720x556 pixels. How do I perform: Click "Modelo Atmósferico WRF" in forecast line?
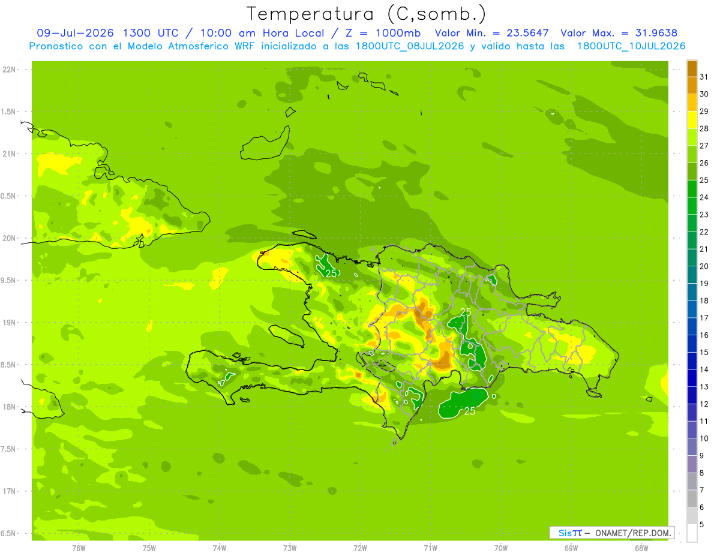click(190, 46)
